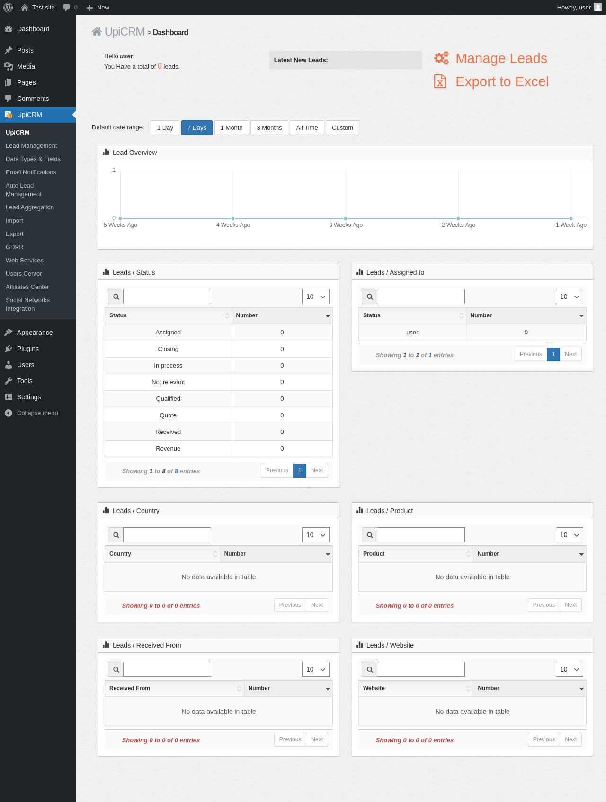
Task: Click the Dashboard gauge icon in sidebar
Action: click(x=9, y=29)
